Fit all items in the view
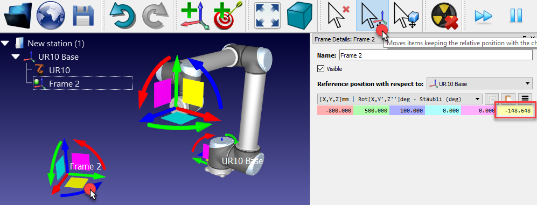This screenshot has width=537, height=205. click(x=267, y=16)
